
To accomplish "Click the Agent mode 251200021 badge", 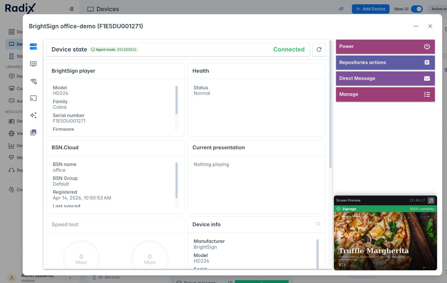I will (114, 49).
